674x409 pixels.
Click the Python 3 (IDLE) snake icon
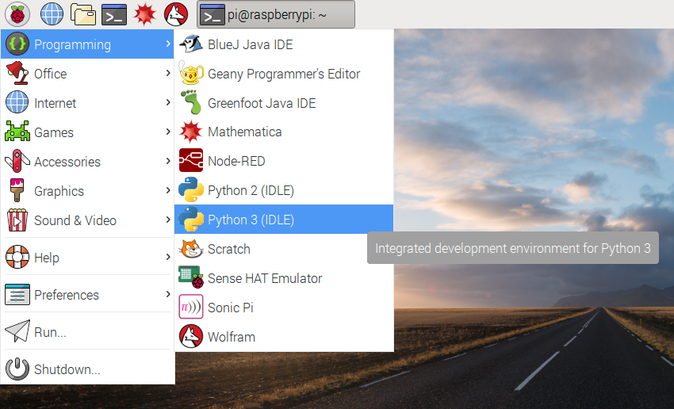(191, 219)
